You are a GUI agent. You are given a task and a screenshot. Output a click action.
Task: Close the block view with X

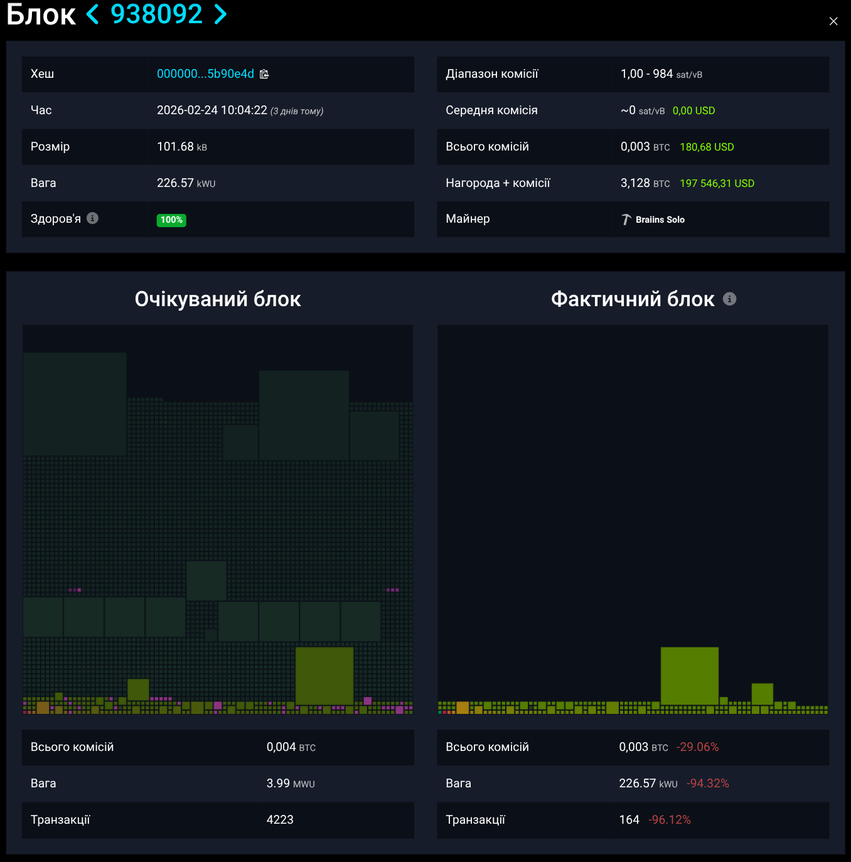[833, 21]
